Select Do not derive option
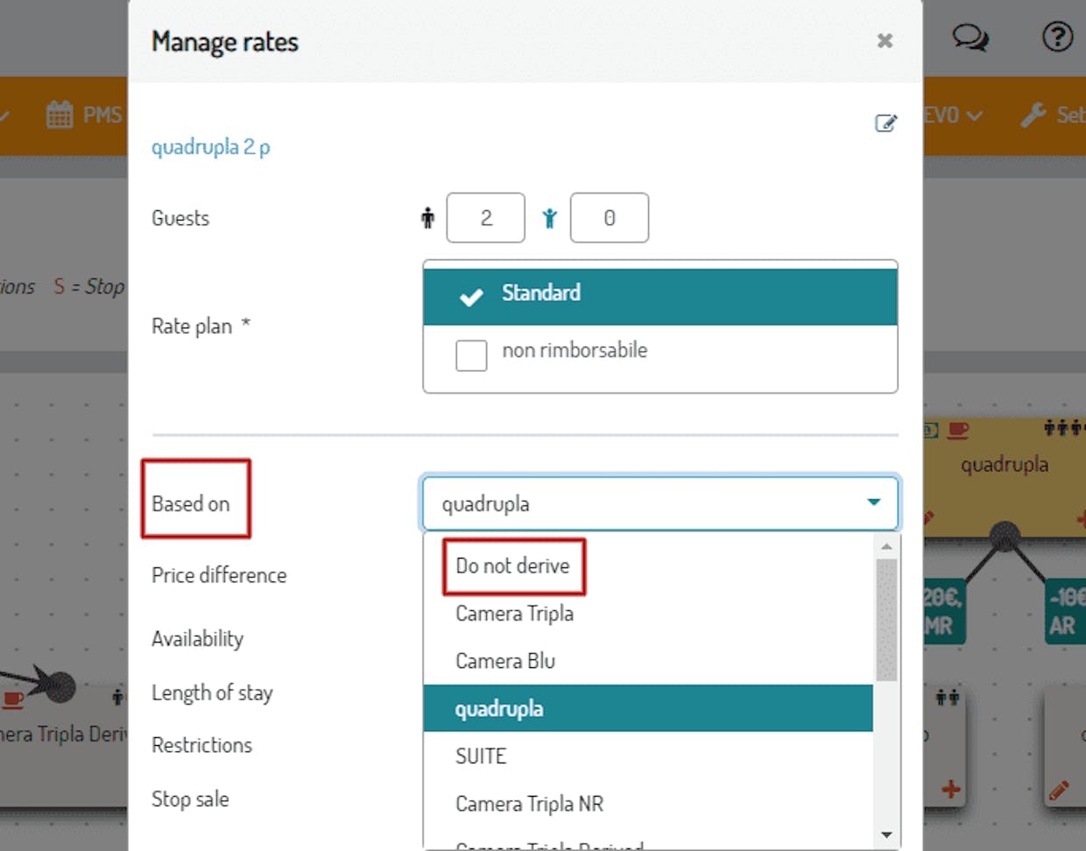The width and height of the screenshot is (1086, 851). (512, 566)
